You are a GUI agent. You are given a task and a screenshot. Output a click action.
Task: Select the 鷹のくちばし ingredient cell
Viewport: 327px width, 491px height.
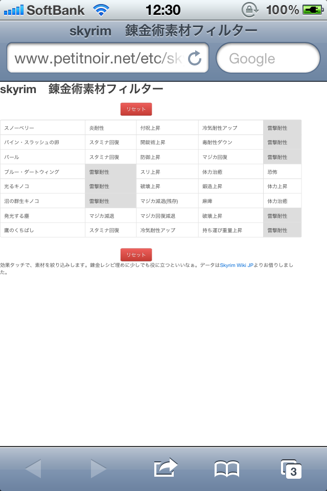(43, 230)
